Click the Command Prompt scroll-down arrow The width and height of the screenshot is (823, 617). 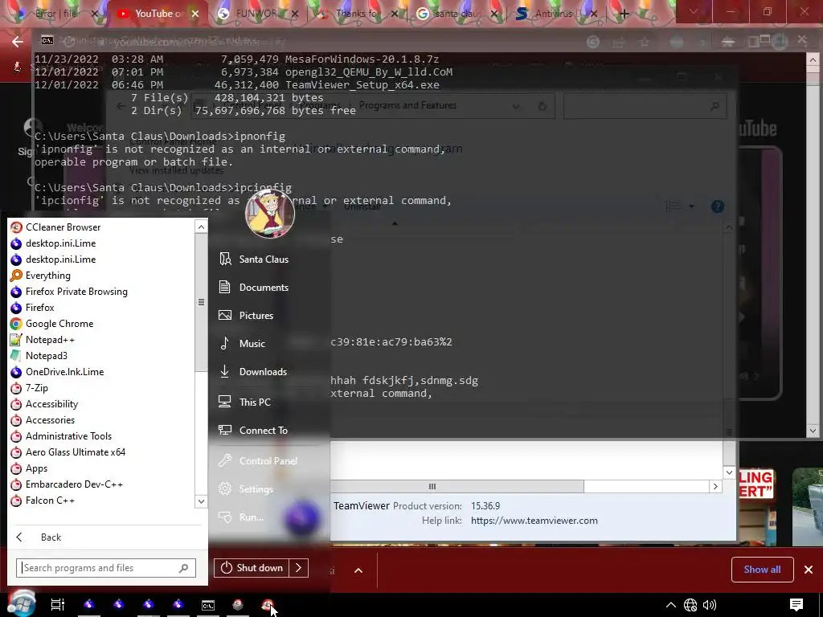tap(813, 431)
